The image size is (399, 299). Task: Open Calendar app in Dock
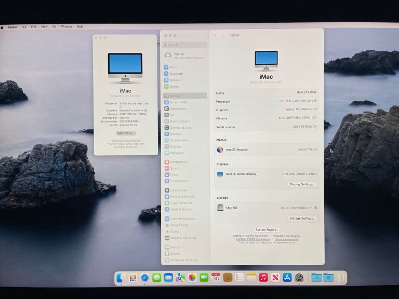point(216,277)
